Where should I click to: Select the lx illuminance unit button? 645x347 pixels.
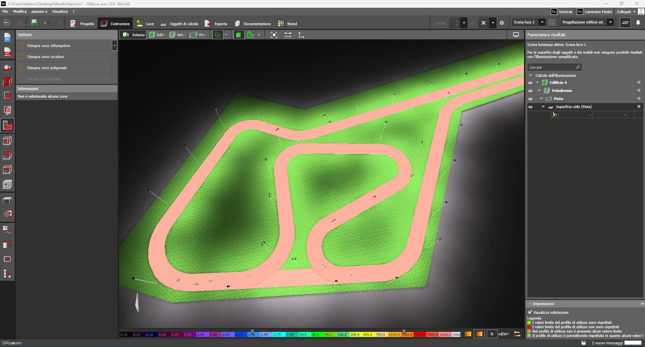click(492, 334)
